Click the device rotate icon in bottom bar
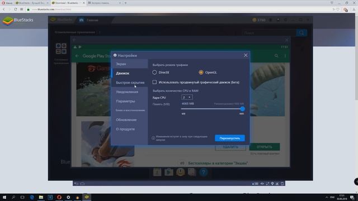The width and height of the screenshot is (358, 201). click(x=282, y=184)
